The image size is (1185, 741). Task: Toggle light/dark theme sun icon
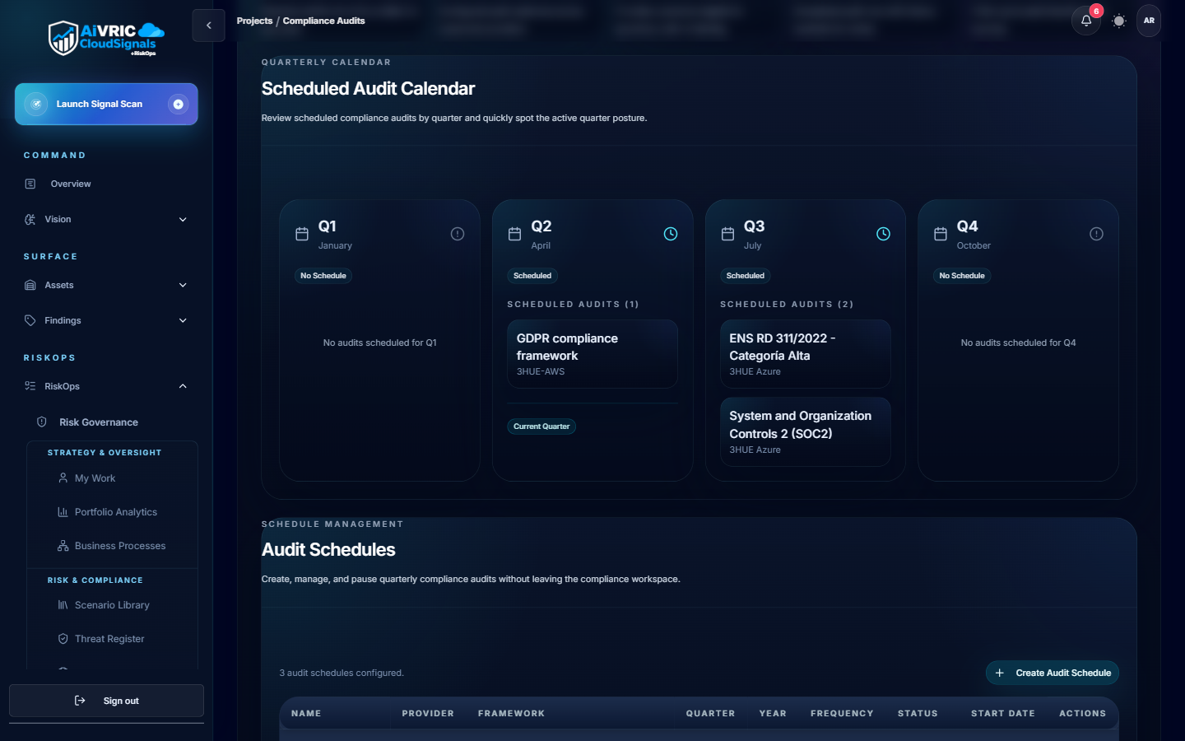point(1119,21)
